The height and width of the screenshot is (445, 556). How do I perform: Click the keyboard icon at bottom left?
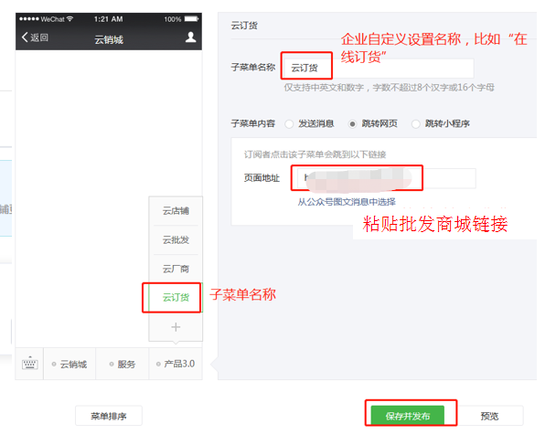point(30,364)
